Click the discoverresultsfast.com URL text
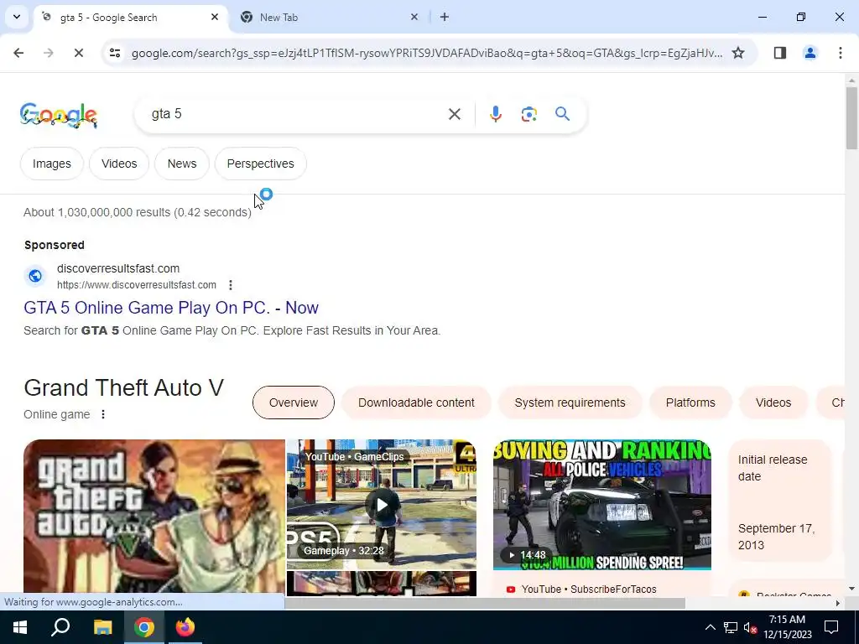The height and width of the screenshot is (644, 859). coord(137,285)
